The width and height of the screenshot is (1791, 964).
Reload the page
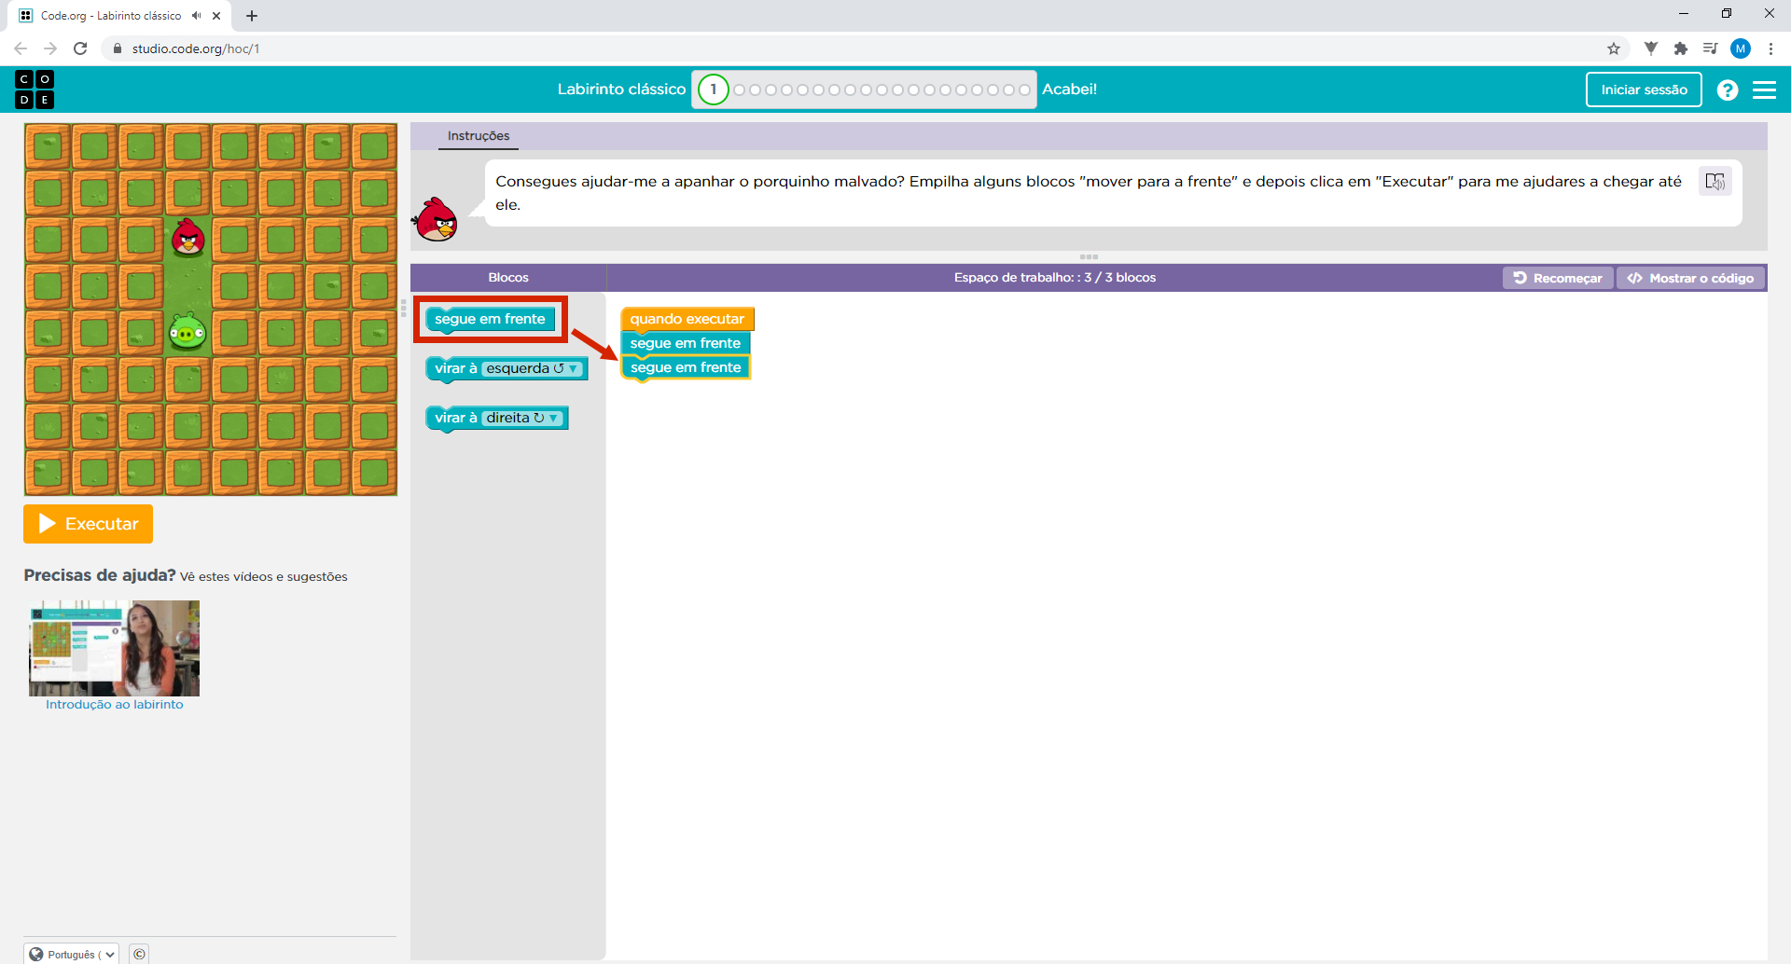(x=80, y=48)
